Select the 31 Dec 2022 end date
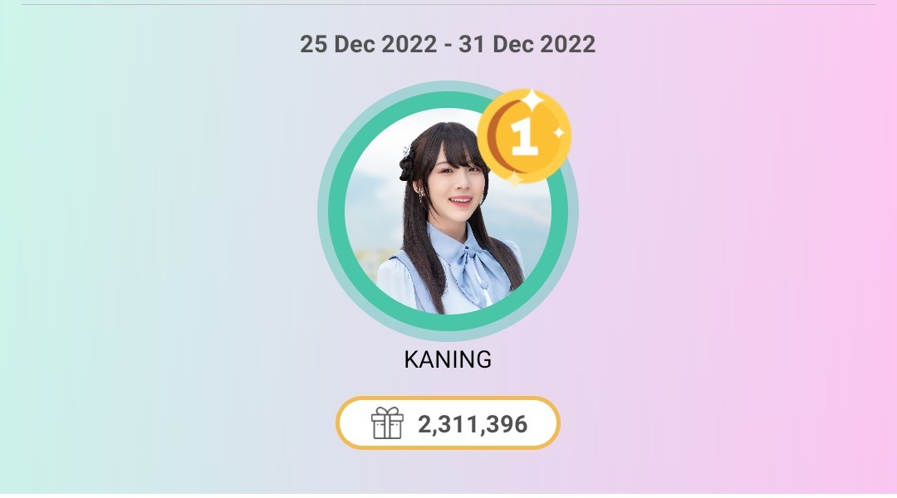897x498 pixels. 527,44
